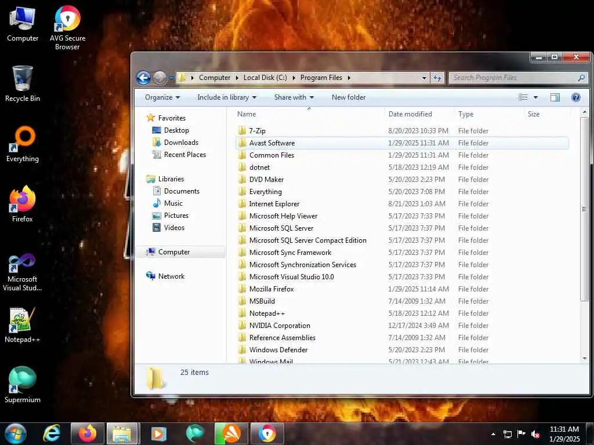Select Libraries in the navigation pane
The image size is (594, 445).
pos(171,179)
